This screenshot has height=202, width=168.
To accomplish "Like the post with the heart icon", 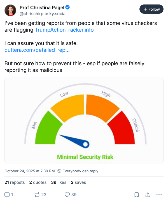I will click(x=67, y=194).
